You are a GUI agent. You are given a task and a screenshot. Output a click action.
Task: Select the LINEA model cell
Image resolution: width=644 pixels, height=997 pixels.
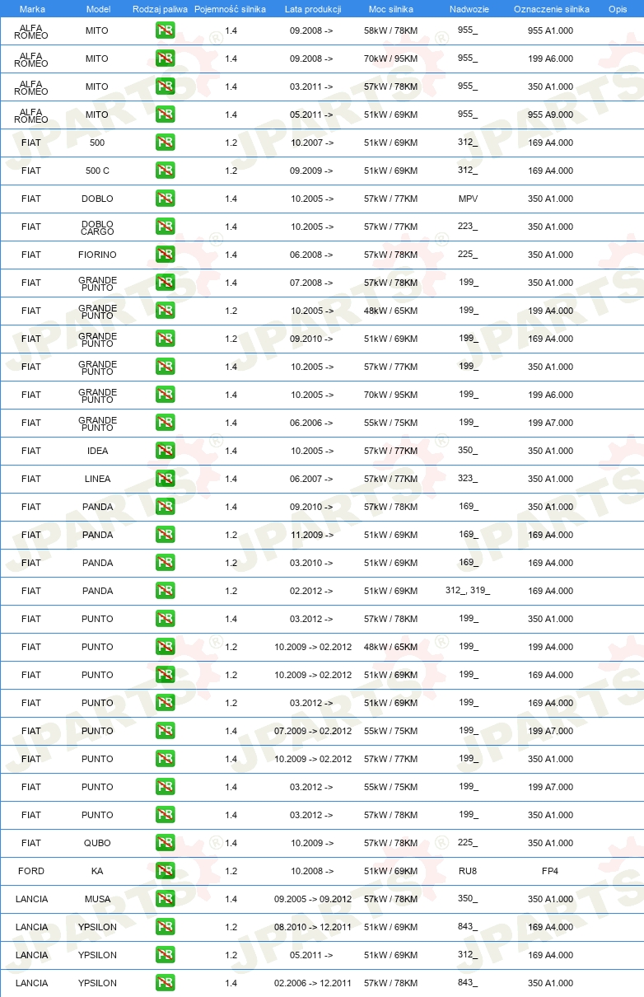(97, 479)
